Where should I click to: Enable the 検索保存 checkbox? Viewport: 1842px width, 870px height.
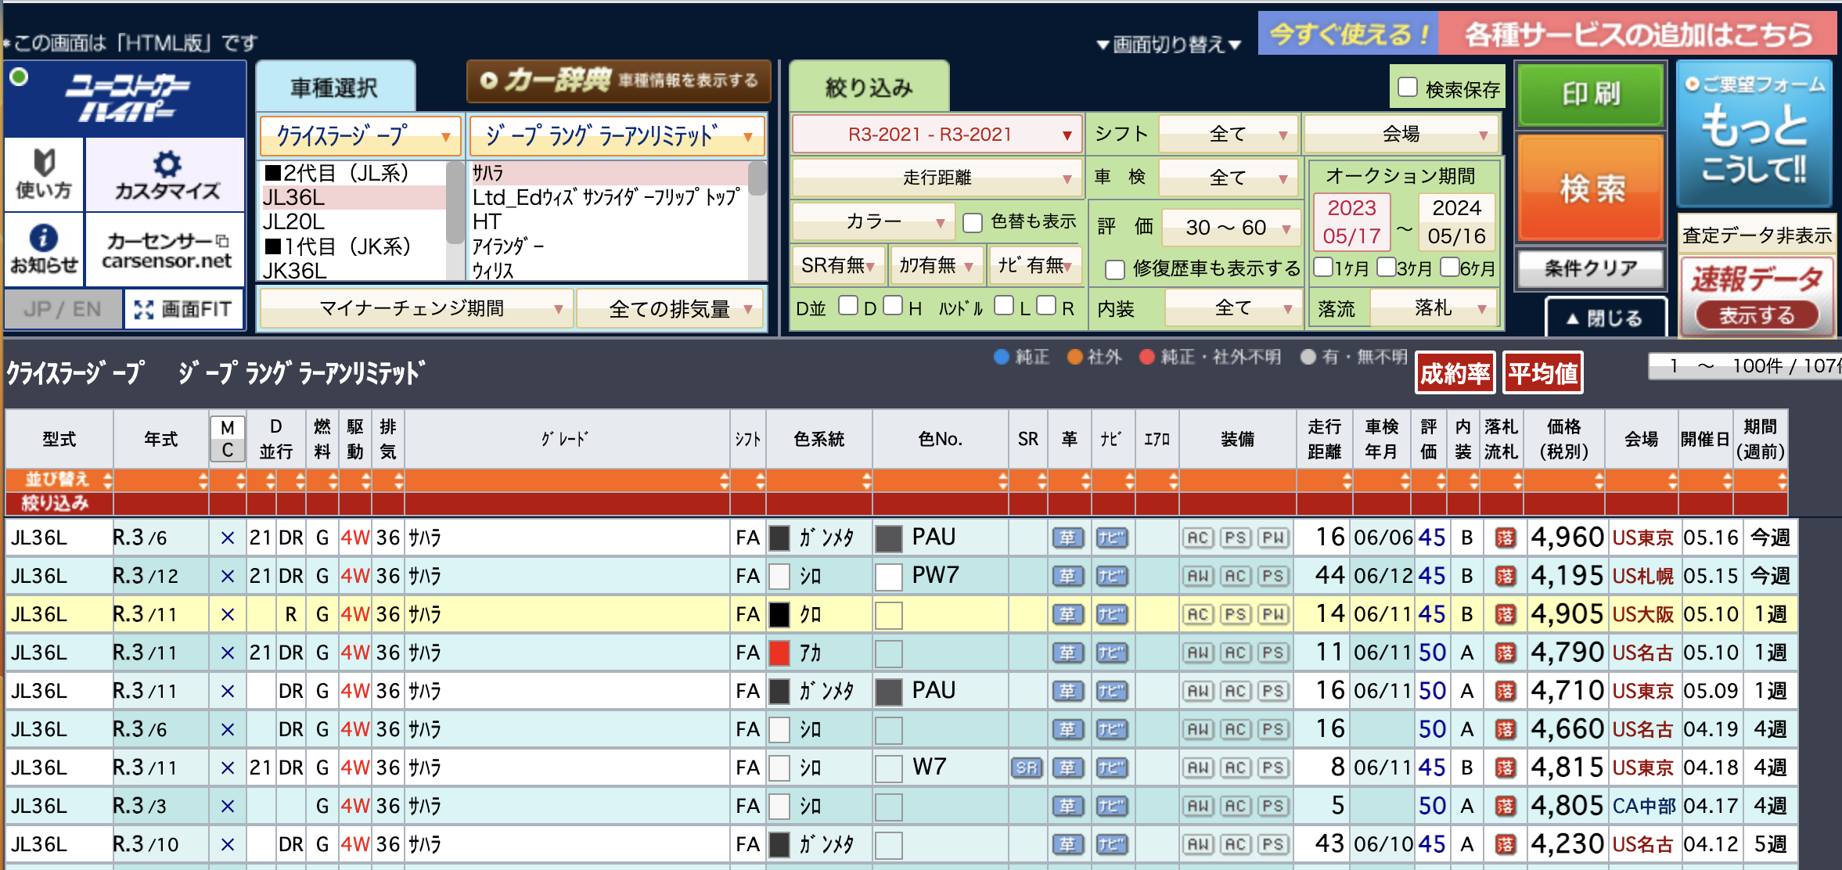[x=1408, y=88]
